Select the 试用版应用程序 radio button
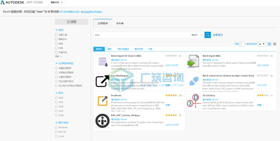Image resolution: width=280 pixels, height=141 pixels. [x=56, y=72]
